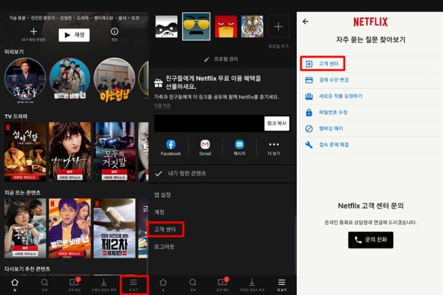
Task: Open the 범인은 바로 너 circular preview
Action: point(70,79)
